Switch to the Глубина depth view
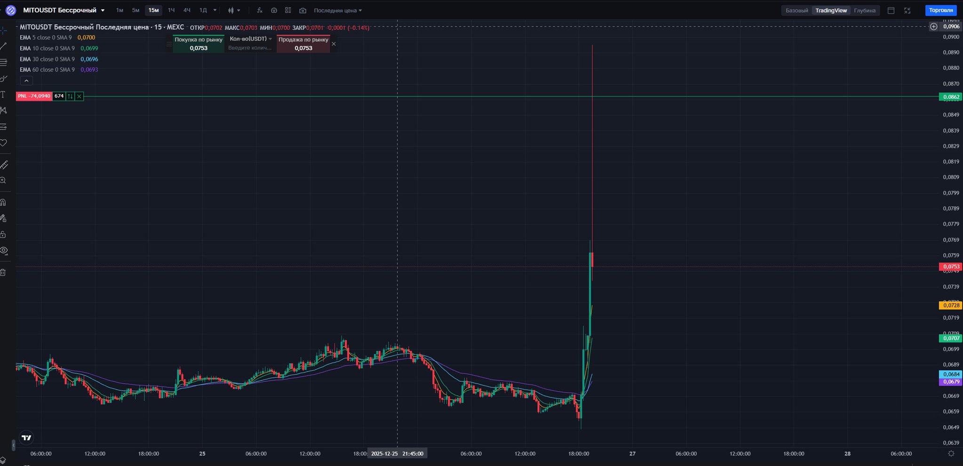This screenshot has height=466, width=963. point(865,10)
